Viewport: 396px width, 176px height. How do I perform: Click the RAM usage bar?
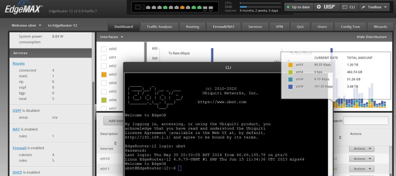coord(260,7)
